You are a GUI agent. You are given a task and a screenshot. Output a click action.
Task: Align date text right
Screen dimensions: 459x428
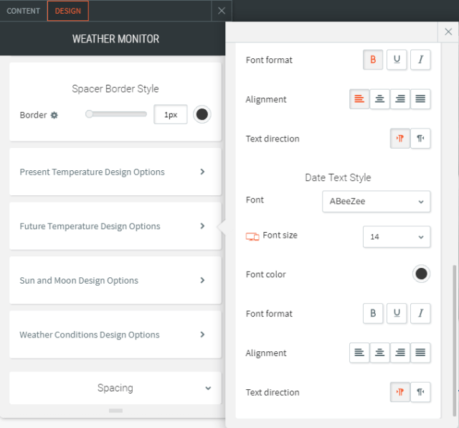coord(400,353)
